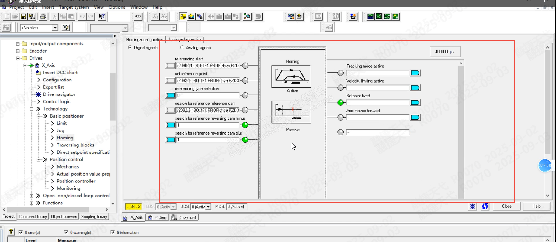This screenshot has height=242, width=556.
Task: Switch to the Drive_unit window tab
Action: point(184,218)
